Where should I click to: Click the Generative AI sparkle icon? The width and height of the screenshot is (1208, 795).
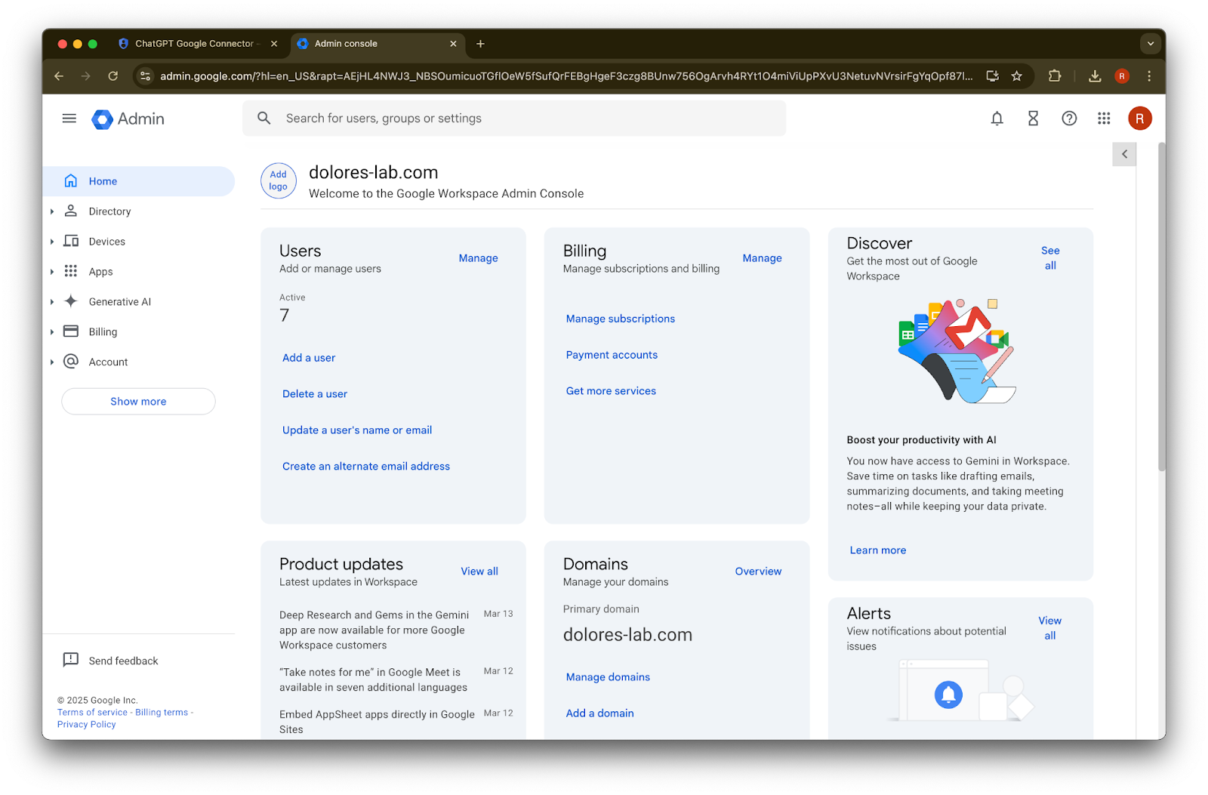(71, 301)
